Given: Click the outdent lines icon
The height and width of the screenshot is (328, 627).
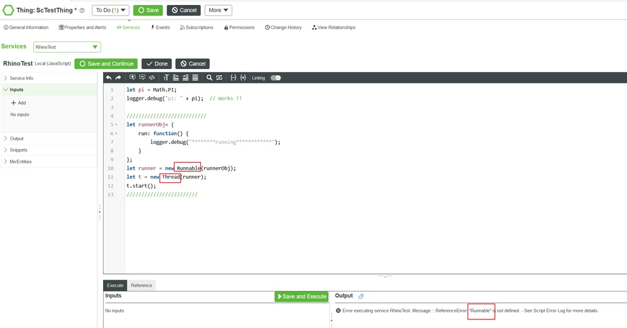Looking at the screenshot, I should (x=175, y=77).
